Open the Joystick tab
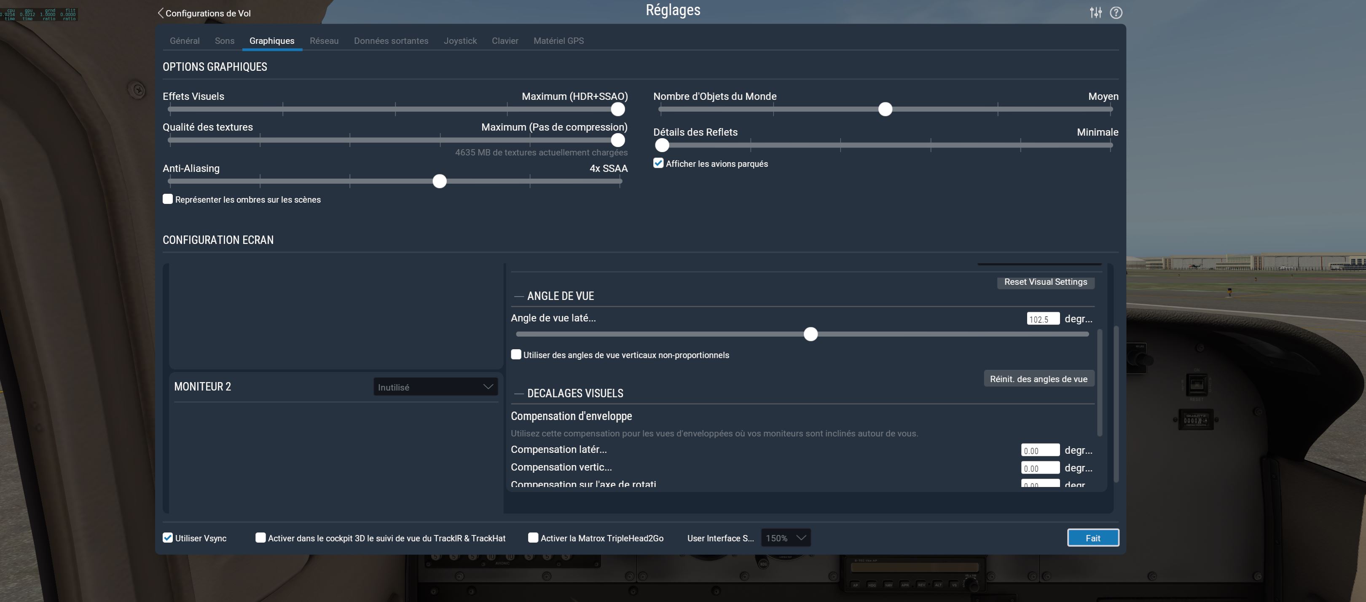 coord(460,41)
